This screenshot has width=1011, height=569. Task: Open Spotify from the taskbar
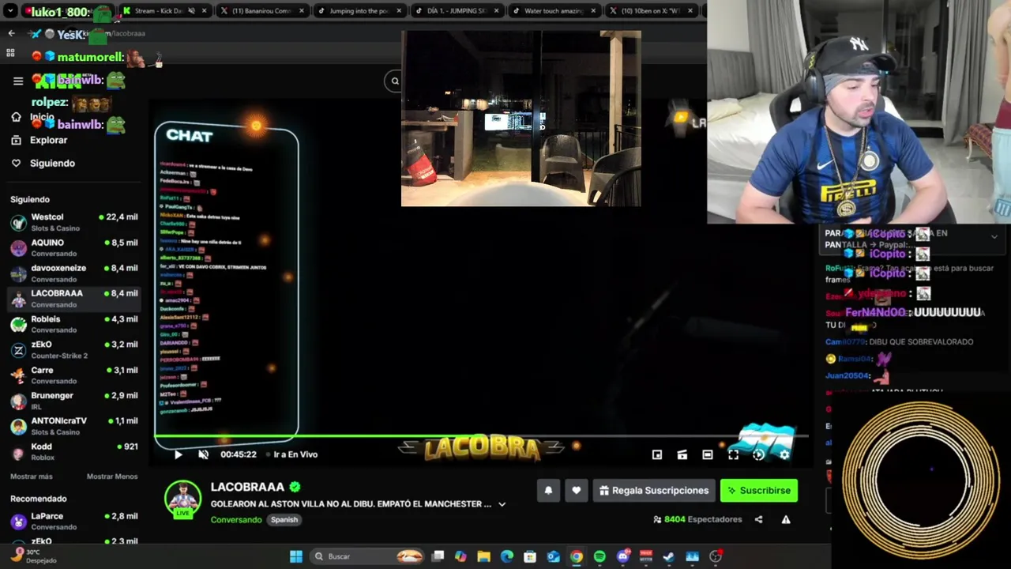coord(599,556)
